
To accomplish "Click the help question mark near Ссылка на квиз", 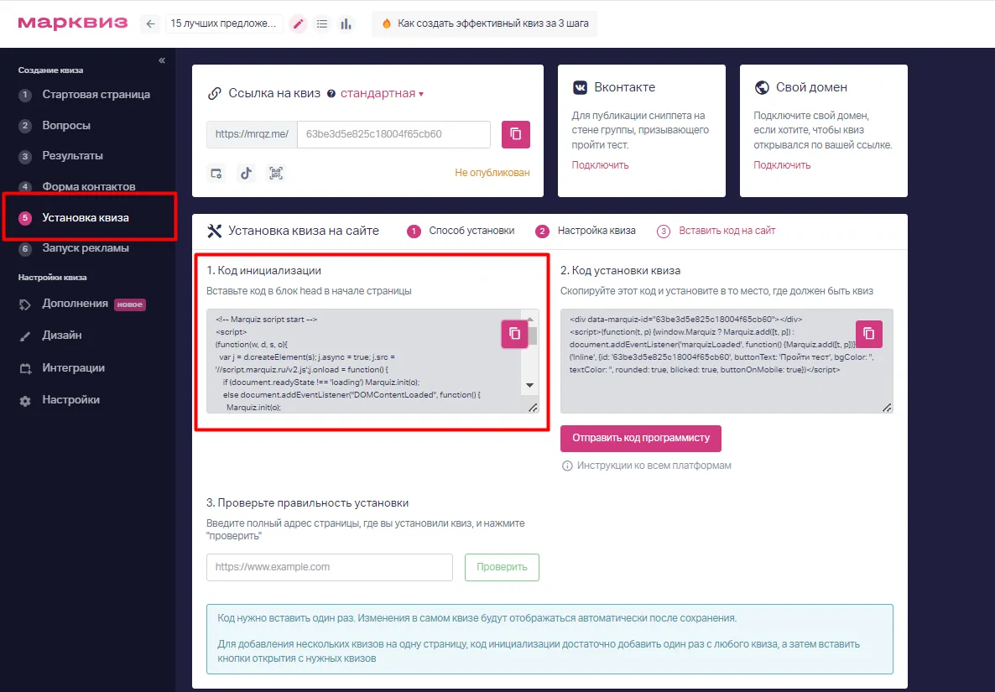I will [x=331, y=94].
